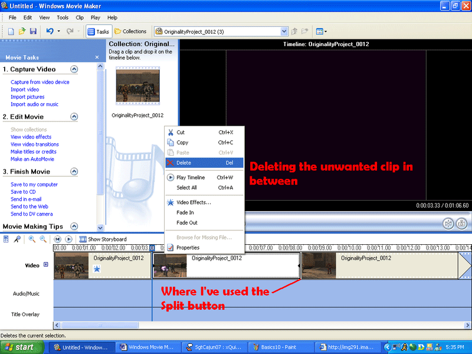Click the Save Project toolbar icon

pyautogui.click(x=33, y=31)
